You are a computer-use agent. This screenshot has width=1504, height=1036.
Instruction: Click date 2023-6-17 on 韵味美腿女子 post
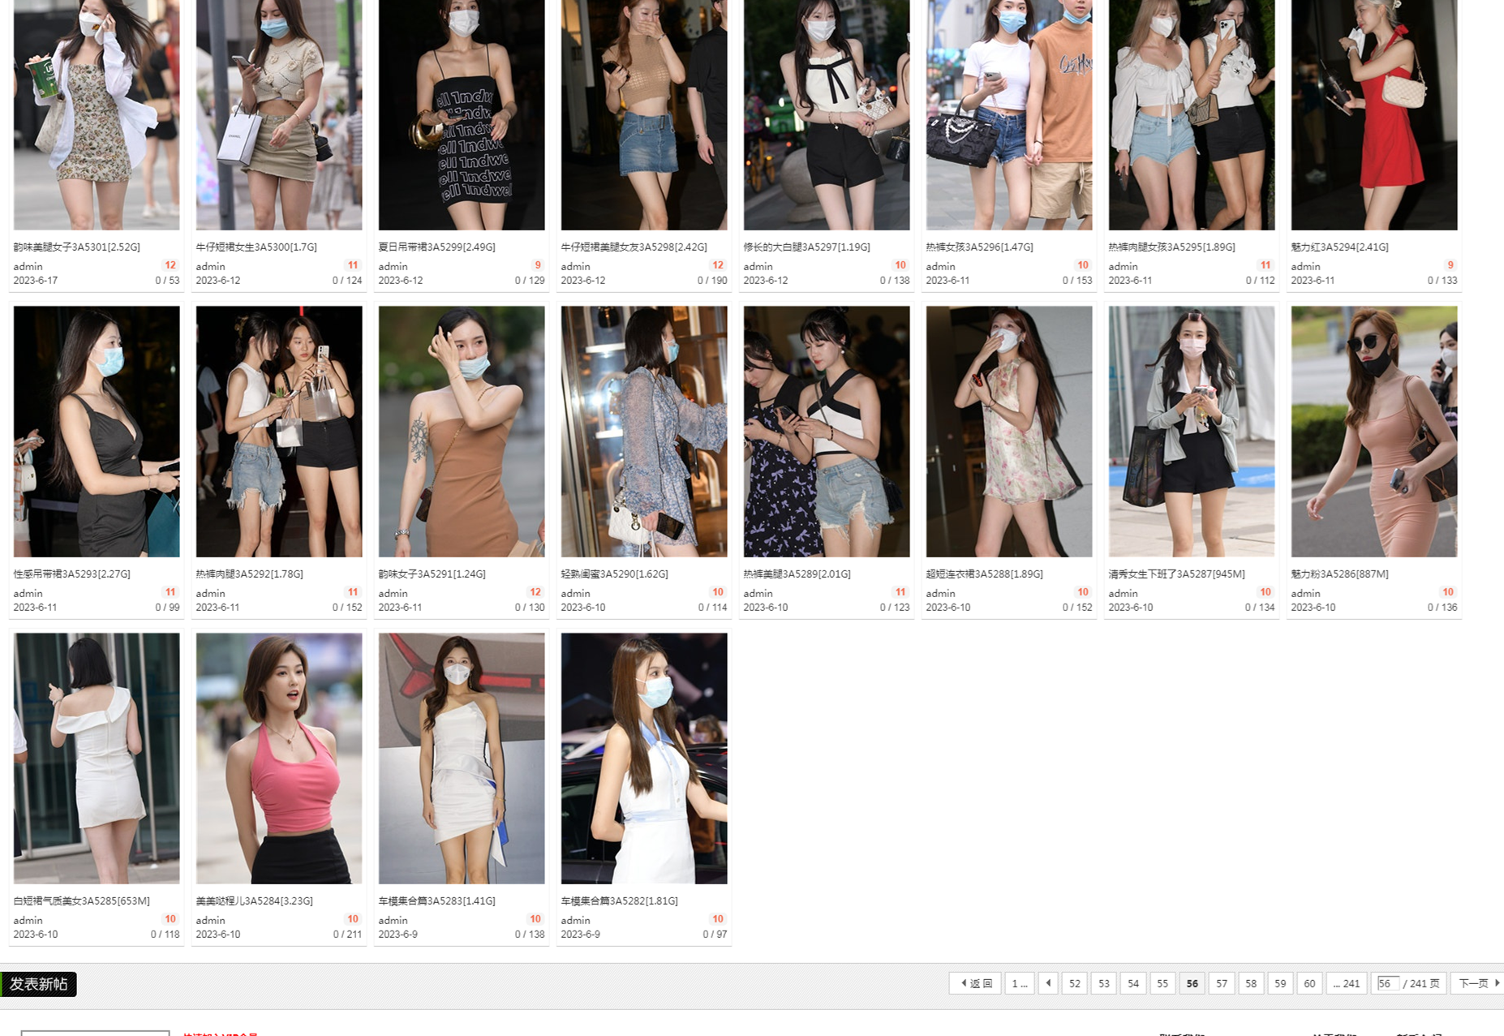(35, 280)
